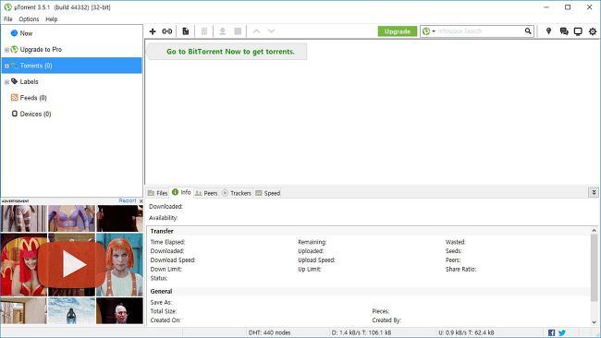This screenshot has width=601, height=338.
Task: Close the advertisement panel
Action: (x=141, y=201)
